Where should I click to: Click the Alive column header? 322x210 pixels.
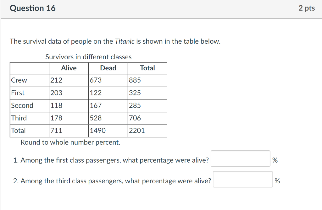(69, 68)
